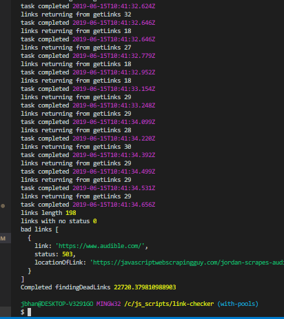Click timestamp 2019-06-15T10:41:34.392Z

point(114,155)
